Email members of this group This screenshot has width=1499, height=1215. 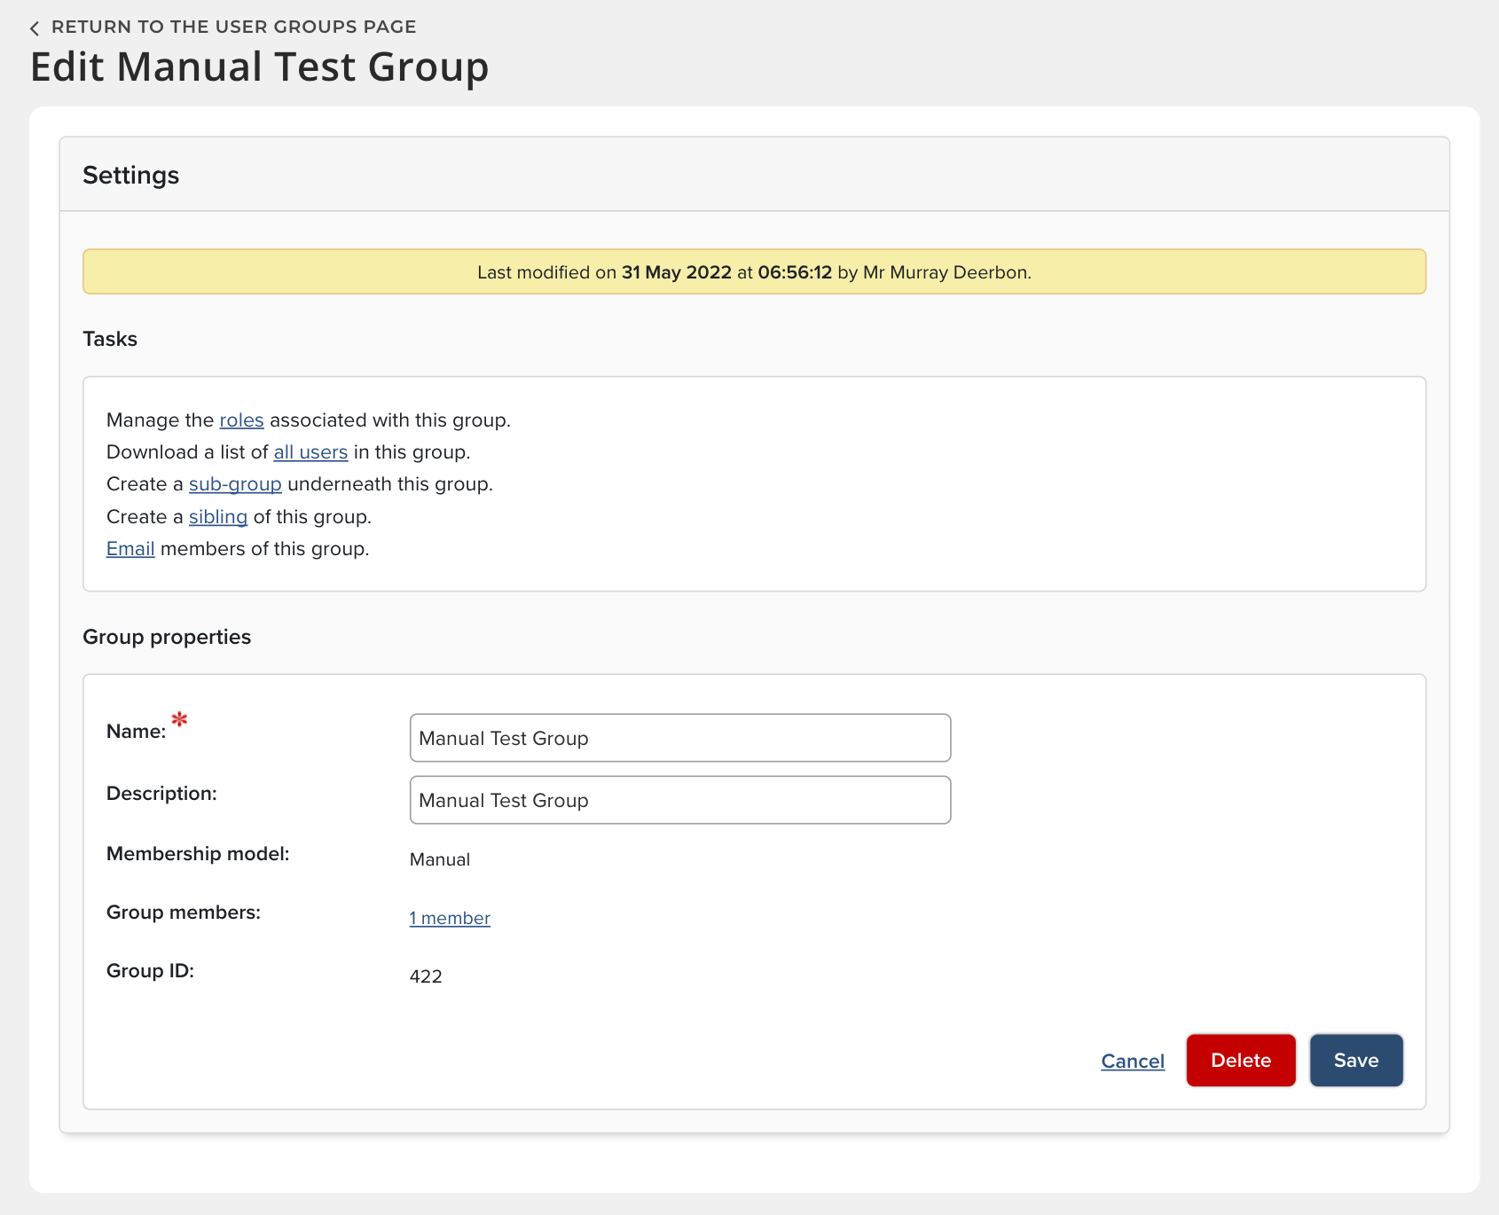(130, 549)
